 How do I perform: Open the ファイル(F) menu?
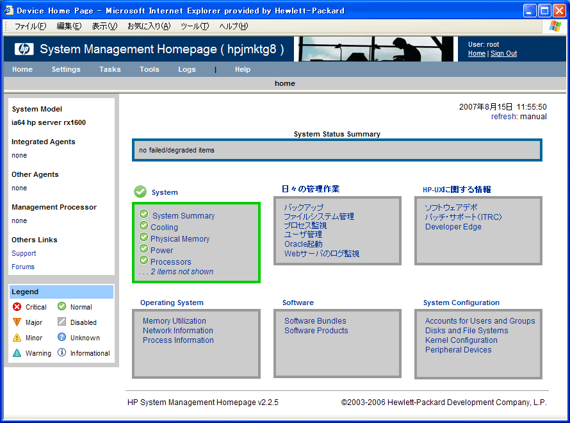tap(31, 26)
